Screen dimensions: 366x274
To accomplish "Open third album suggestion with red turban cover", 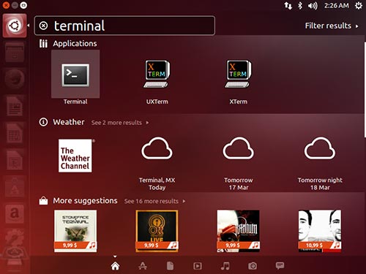I will [x=239, y=231].
